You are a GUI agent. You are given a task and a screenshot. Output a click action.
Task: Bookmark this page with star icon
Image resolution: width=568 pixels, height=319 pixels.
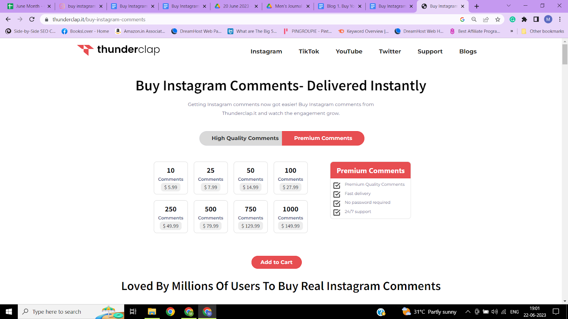pos(498,19)
